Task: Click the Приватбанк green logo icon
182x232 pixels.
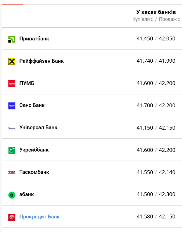Action: (12, 39)
